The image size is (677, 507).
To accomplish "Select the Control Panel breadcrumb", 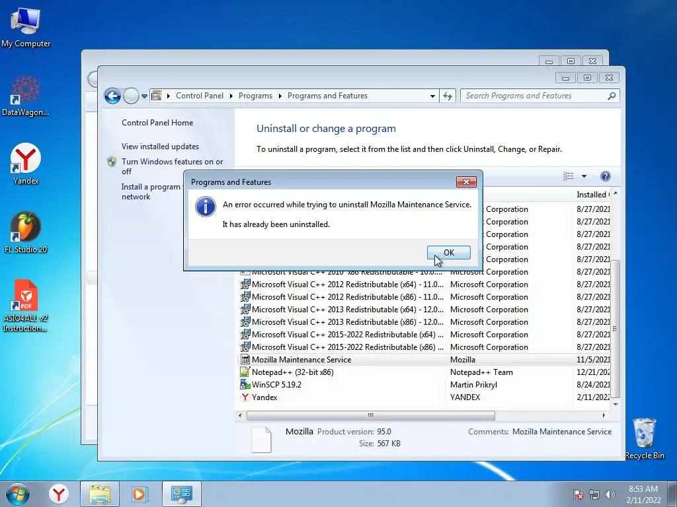I will [x=200, y=96].
